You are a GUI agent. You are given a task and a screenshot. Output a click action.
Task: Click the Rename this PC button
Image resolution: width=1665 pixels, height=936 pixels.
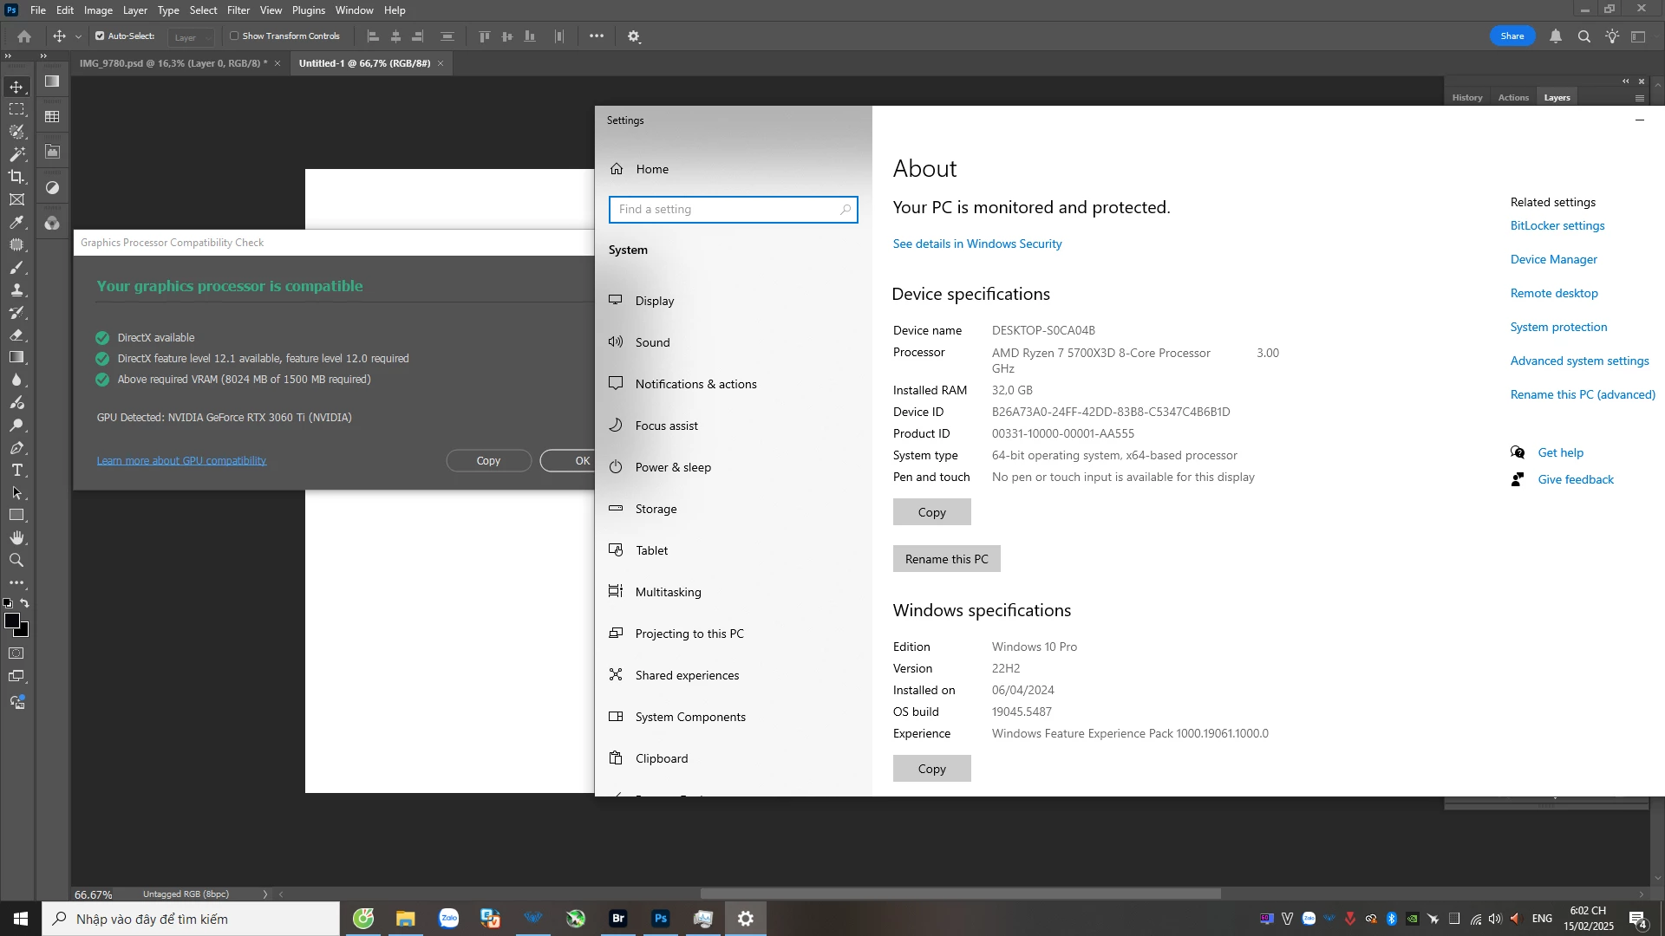click(x=946, y=559)
